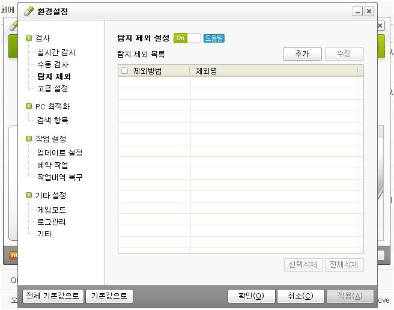The width and height of the screenshot is (394, 310).
Task: Minimize the 환경설정 window
Action: point(357,11)
